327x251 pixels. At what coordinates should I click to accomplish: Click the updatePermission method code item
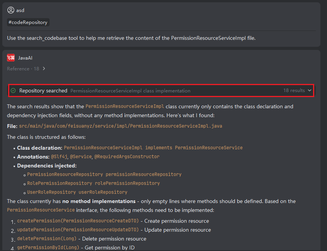78,230
